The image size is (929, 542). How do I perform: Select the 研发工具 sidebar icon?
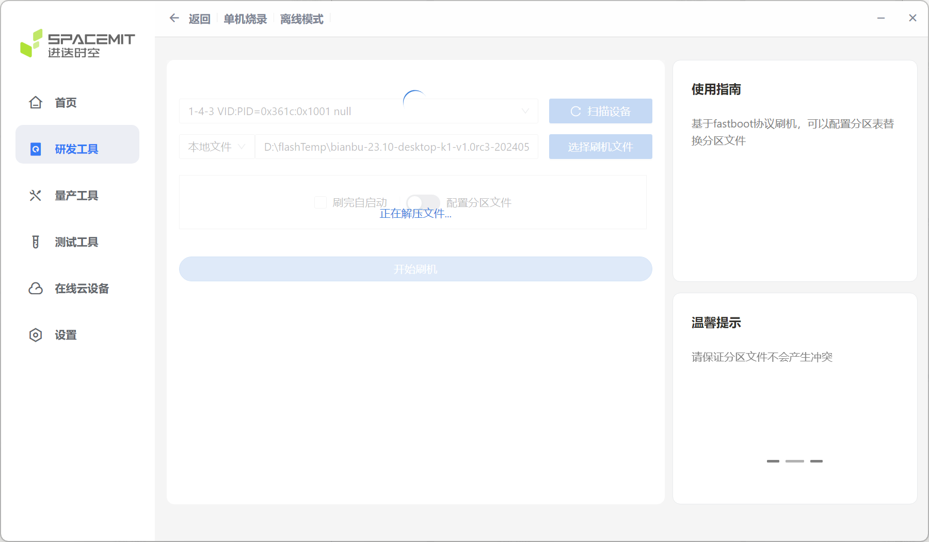(35, 149)
